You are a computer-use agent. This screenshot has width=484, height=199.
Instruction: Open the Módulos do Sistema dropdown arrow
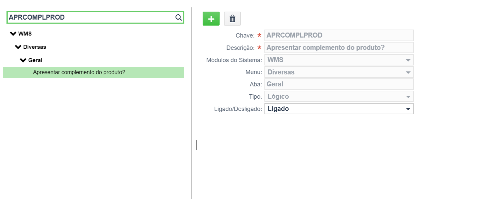408,60
